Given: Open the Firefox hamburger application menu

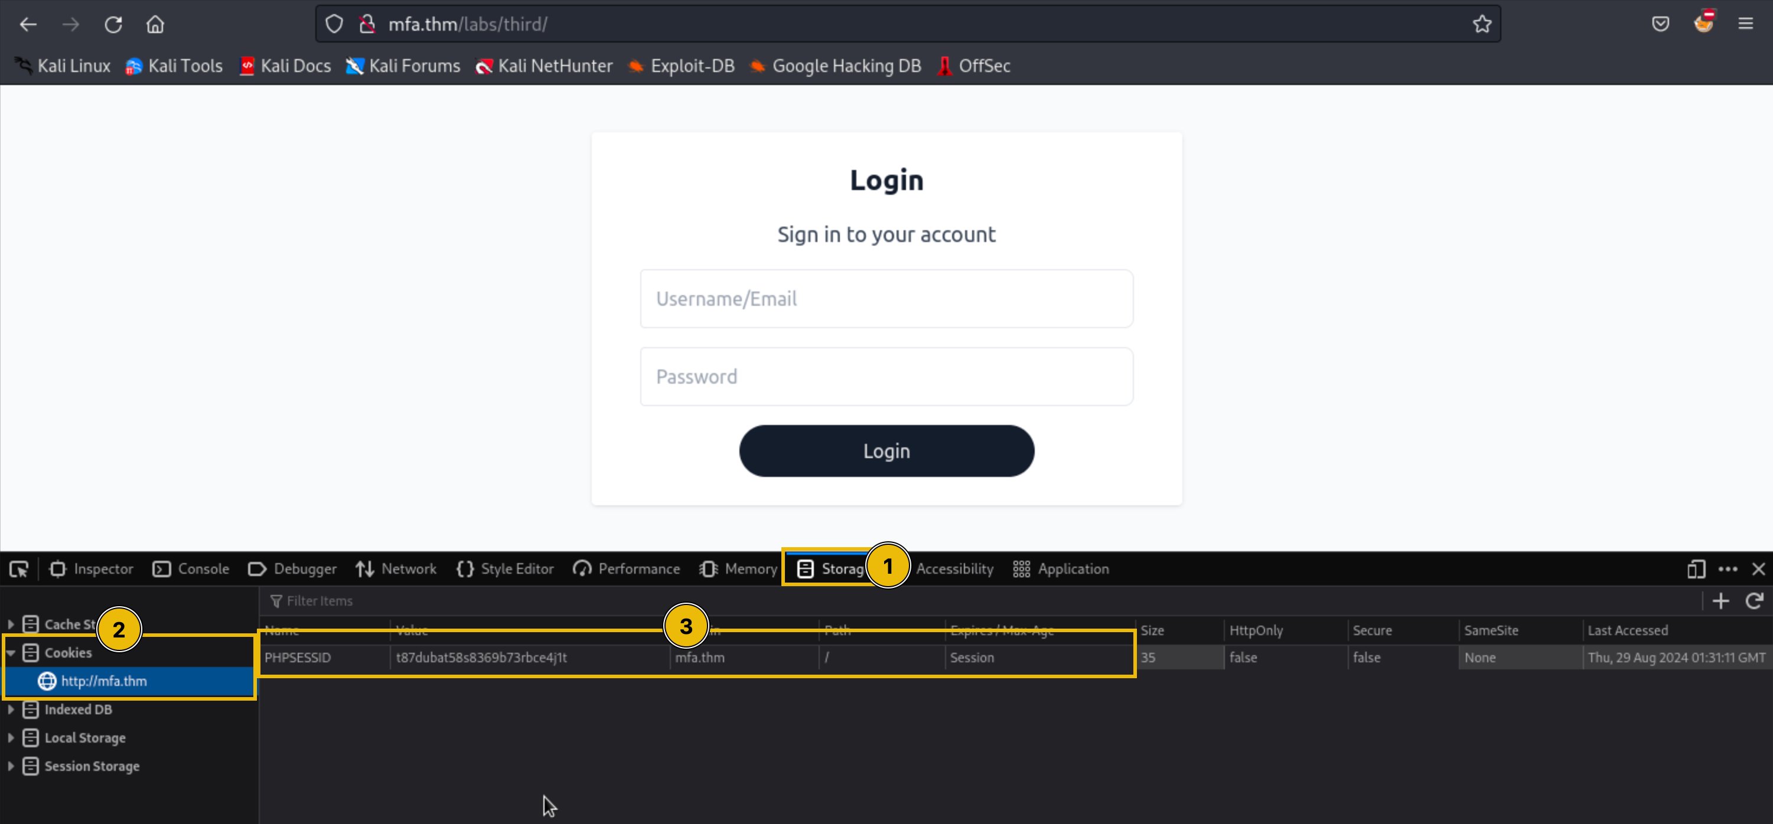Looking at the screenshot, I should point(1745,25).
